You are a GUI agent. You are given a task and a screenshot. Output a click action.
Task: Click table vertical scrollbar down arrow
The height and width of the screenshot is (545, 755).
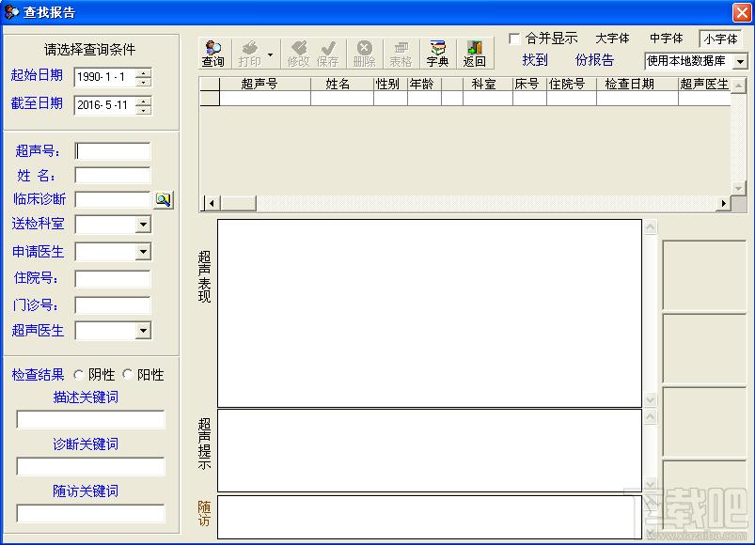point(738,188)
